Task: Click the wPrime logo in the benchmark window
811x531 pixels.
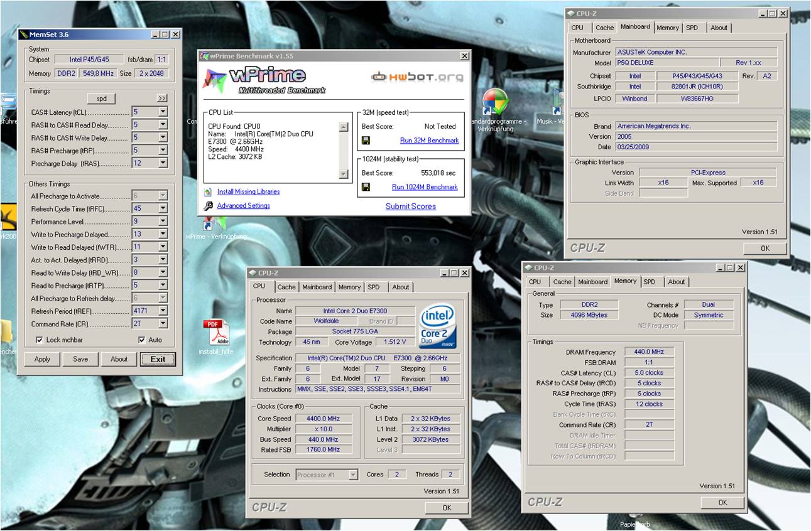Action: click(x=264, y=80)
